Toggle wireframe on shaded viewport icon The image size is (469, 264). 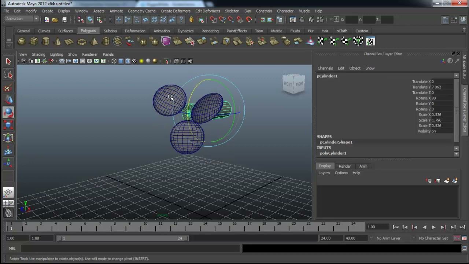128,61
